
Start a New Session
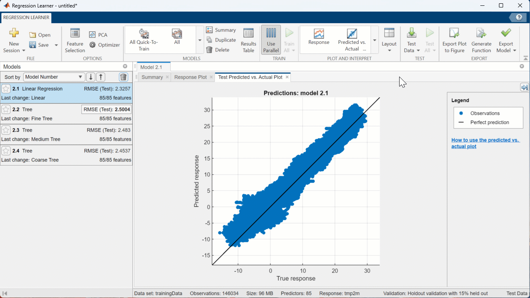(x=14, y=41)
